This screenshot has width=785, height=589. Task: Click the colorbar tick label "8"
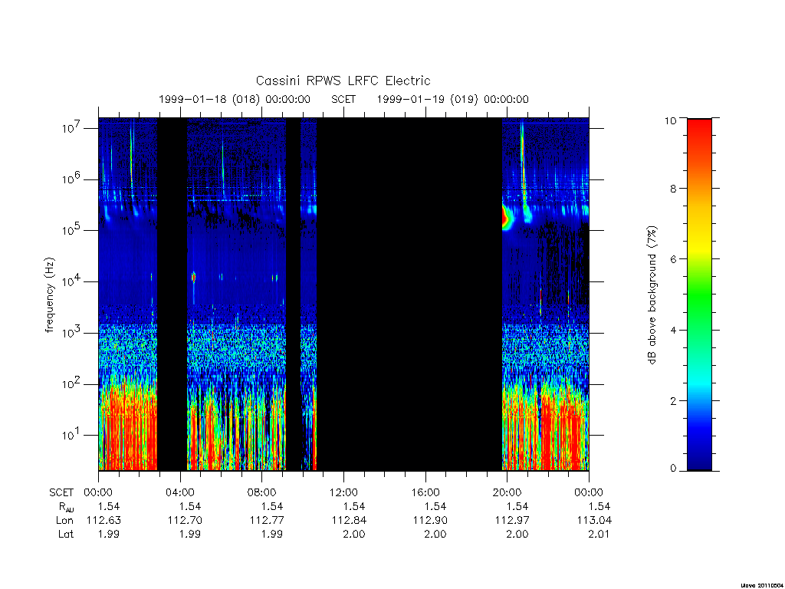coord(673,189)
